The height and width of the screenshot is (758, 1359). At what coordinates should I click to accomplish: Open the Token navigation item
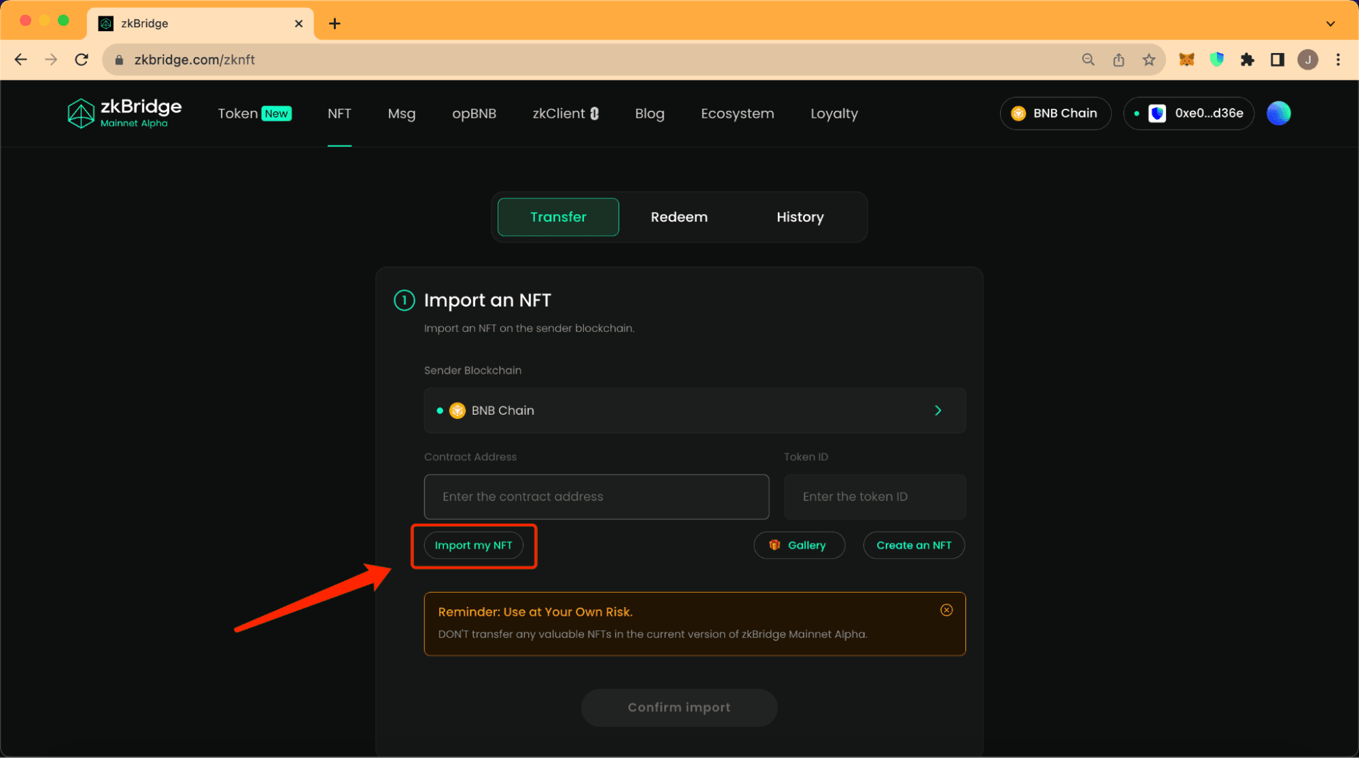(x=254, y=114)
